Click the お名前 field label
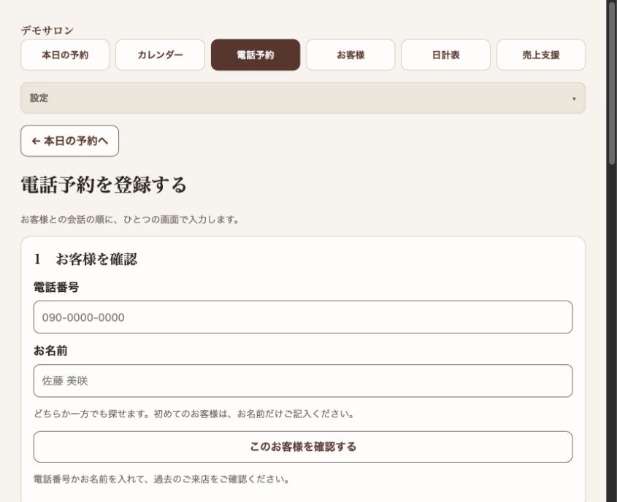 pos(50,350)
